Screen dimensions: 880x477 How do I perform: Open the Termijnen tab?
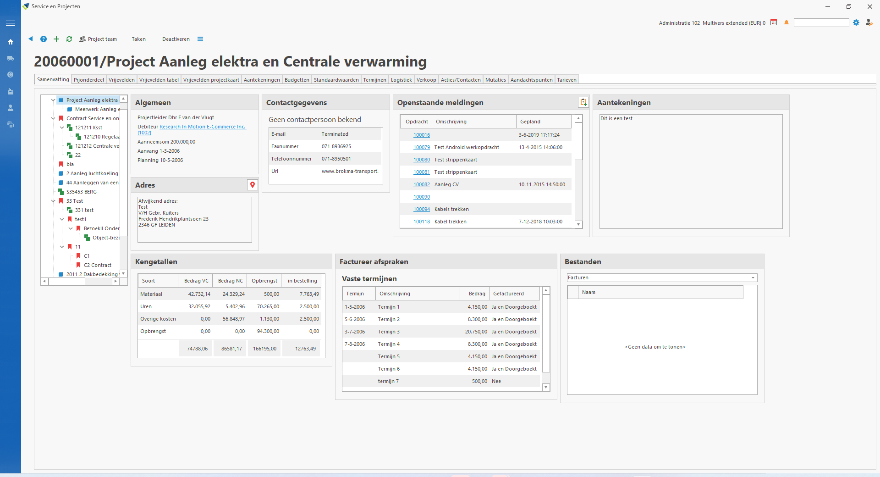(374, 80)
